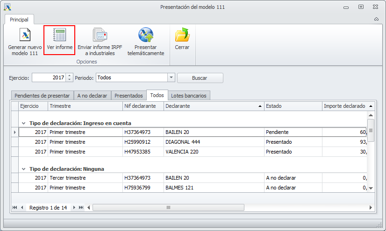Click the horizontal scrollbar thumb

(x=168, y=207)
